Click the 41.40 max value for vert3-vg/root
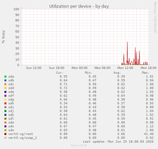The image size is (158, 149). coord(149,134)
